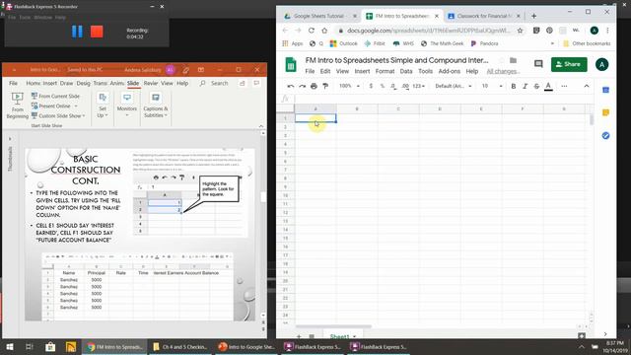Screen dimensions: 631x355
Task: Open Google Keep side panel icon
Action: pyautogui.click(x=605, y=113)
